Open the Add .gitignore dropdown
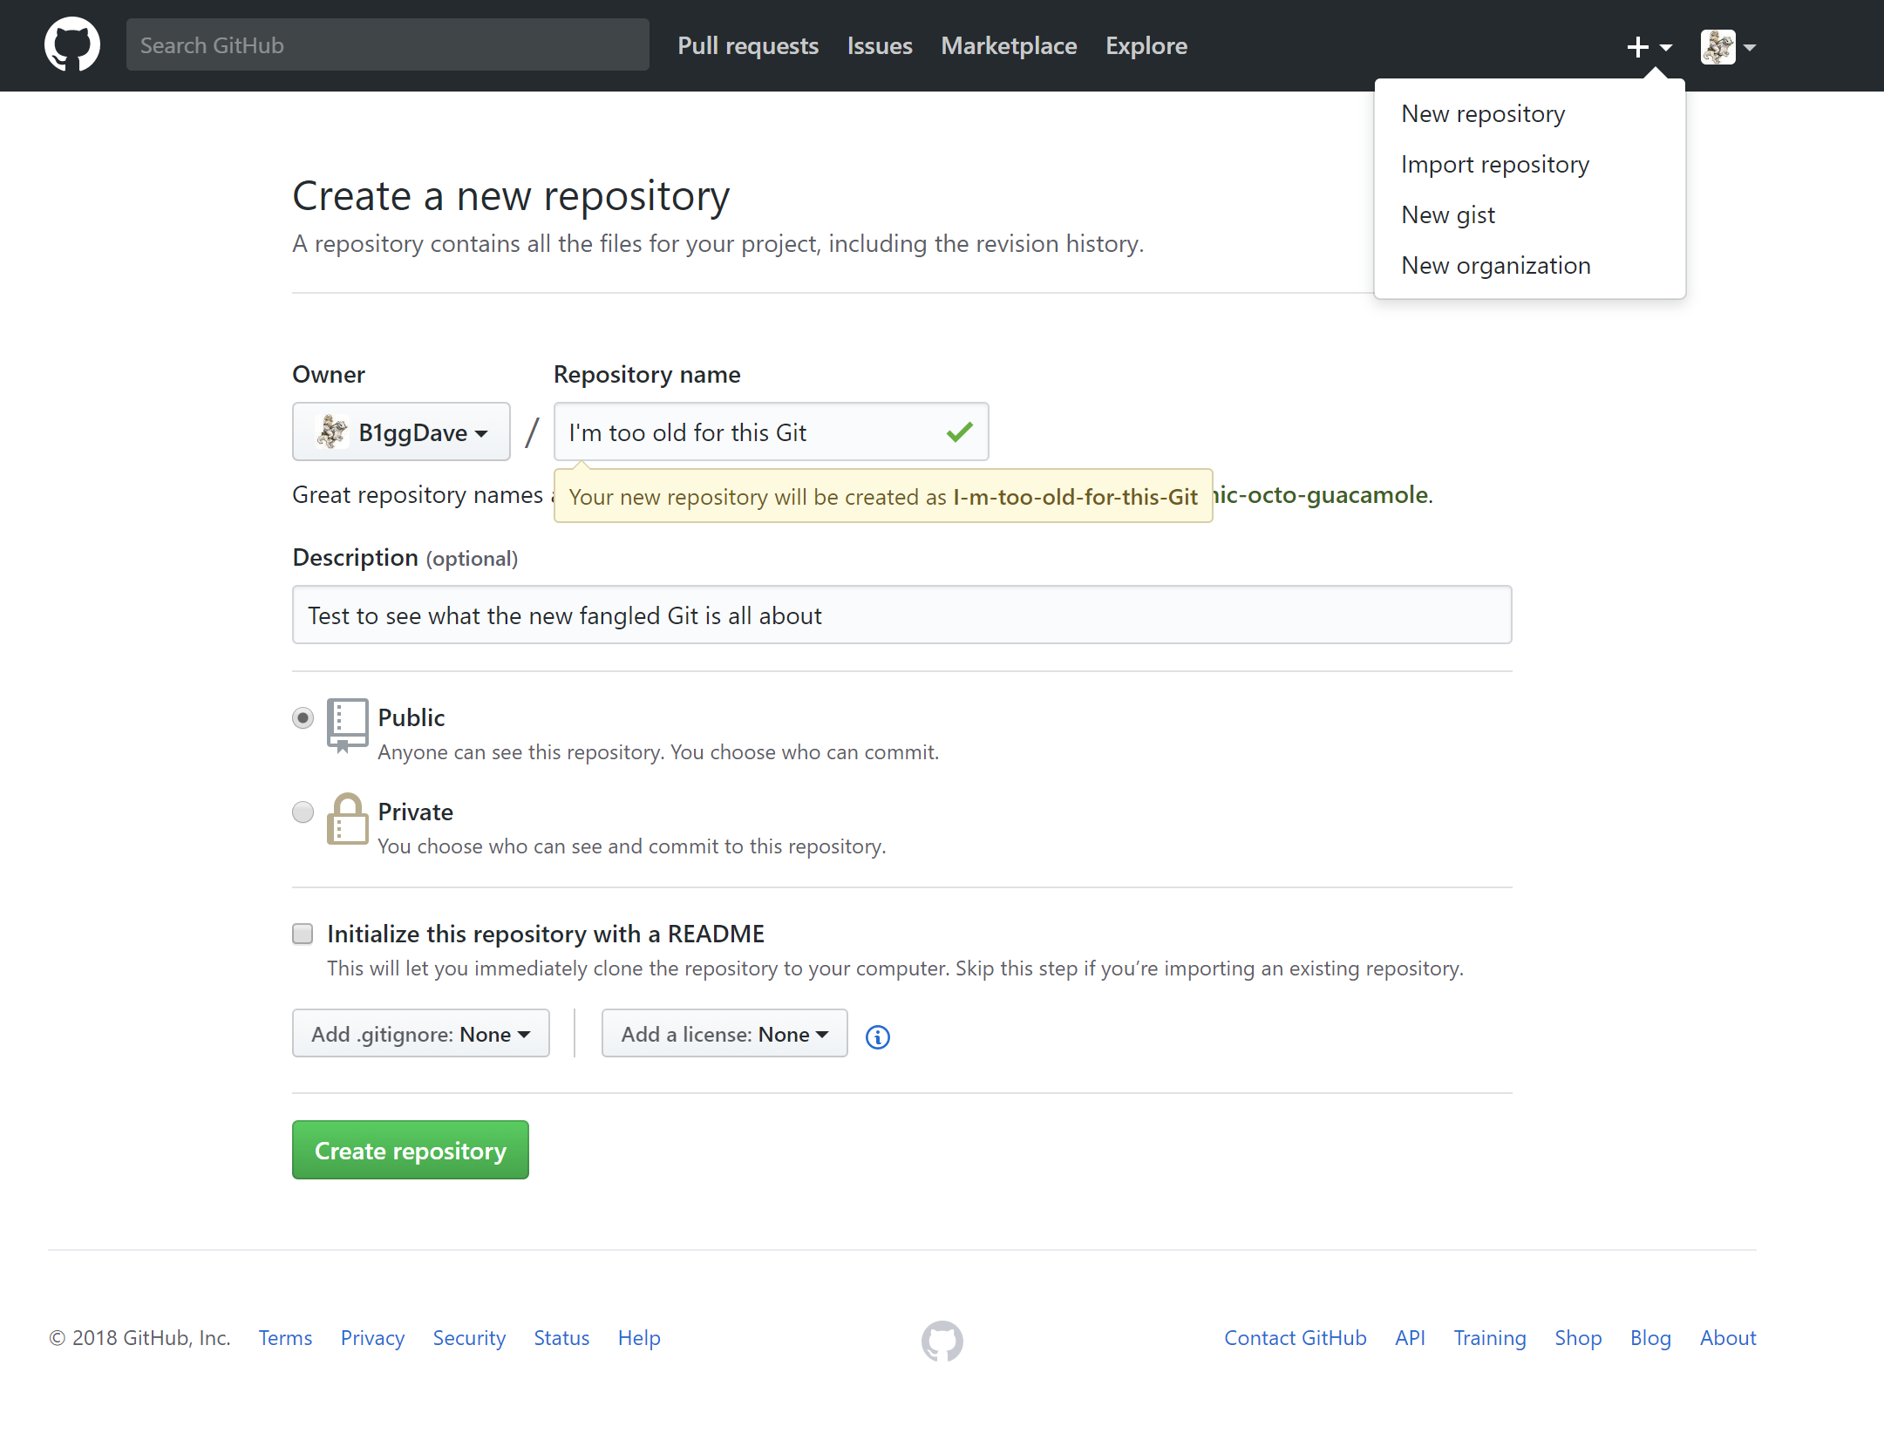 [x=421, y=1034]
